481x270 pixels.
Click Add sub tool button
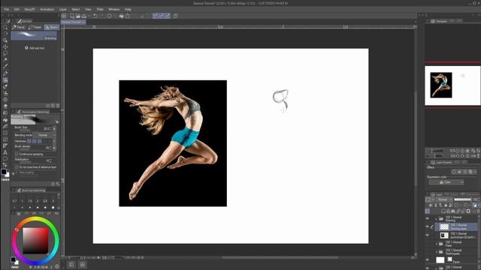pyautogui.click(x=35, y=48)
